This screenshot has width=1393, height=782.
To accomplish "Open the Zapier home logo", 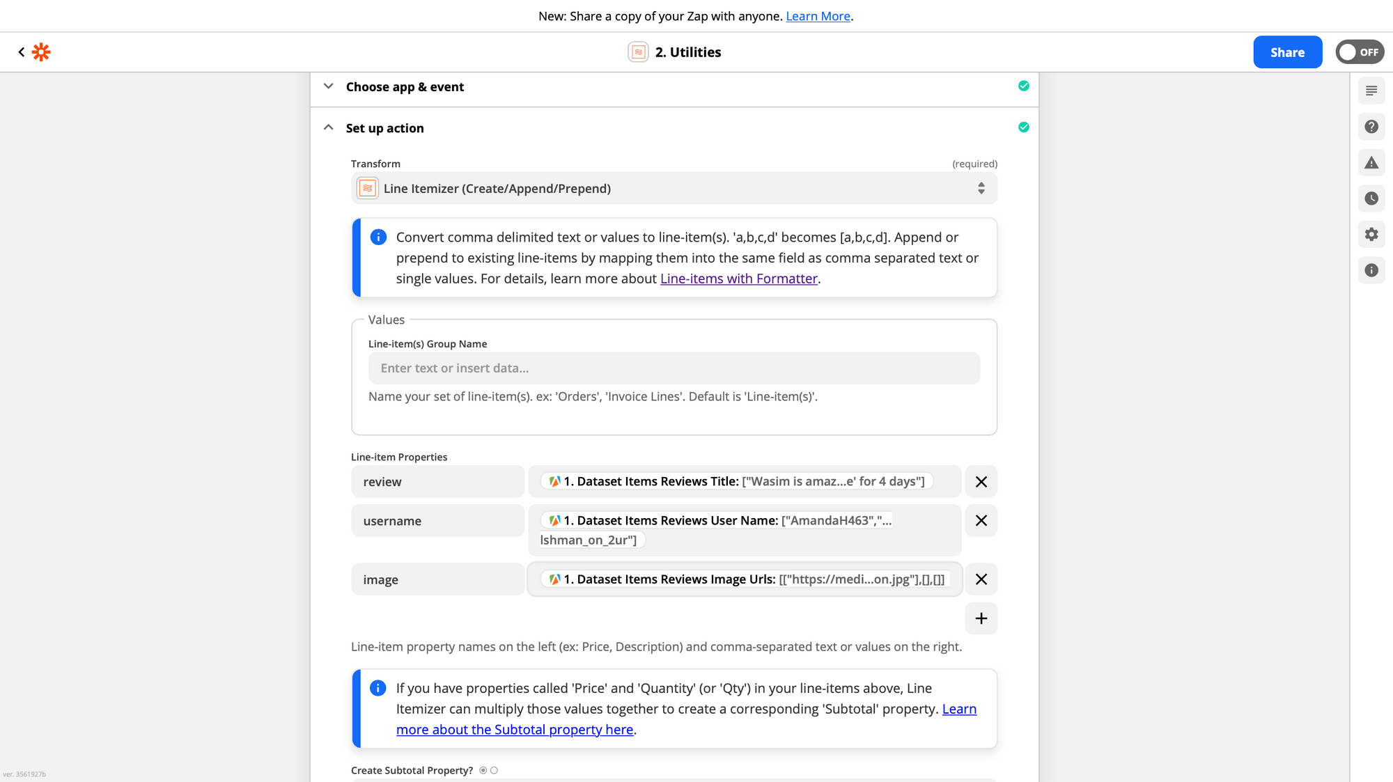I will click(41, 52).
